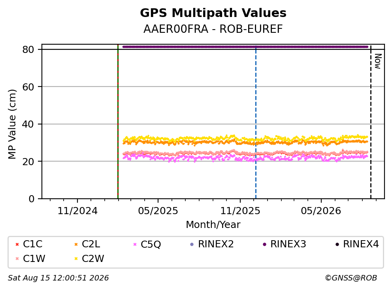Screen dimensions: 392x290
Task: Select the RINEX3 legend label
Action: point(288,244)
